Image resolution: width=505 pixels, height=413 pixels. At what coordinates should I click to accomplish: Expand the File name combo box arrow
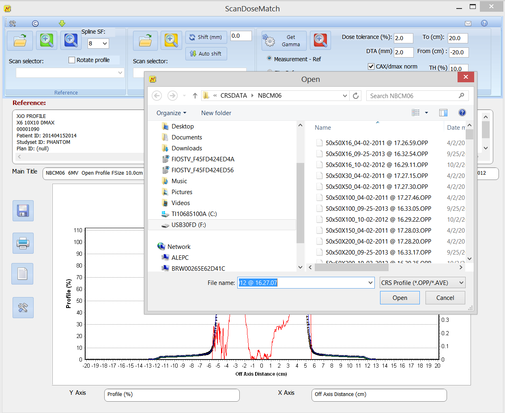tap(370, 283)
